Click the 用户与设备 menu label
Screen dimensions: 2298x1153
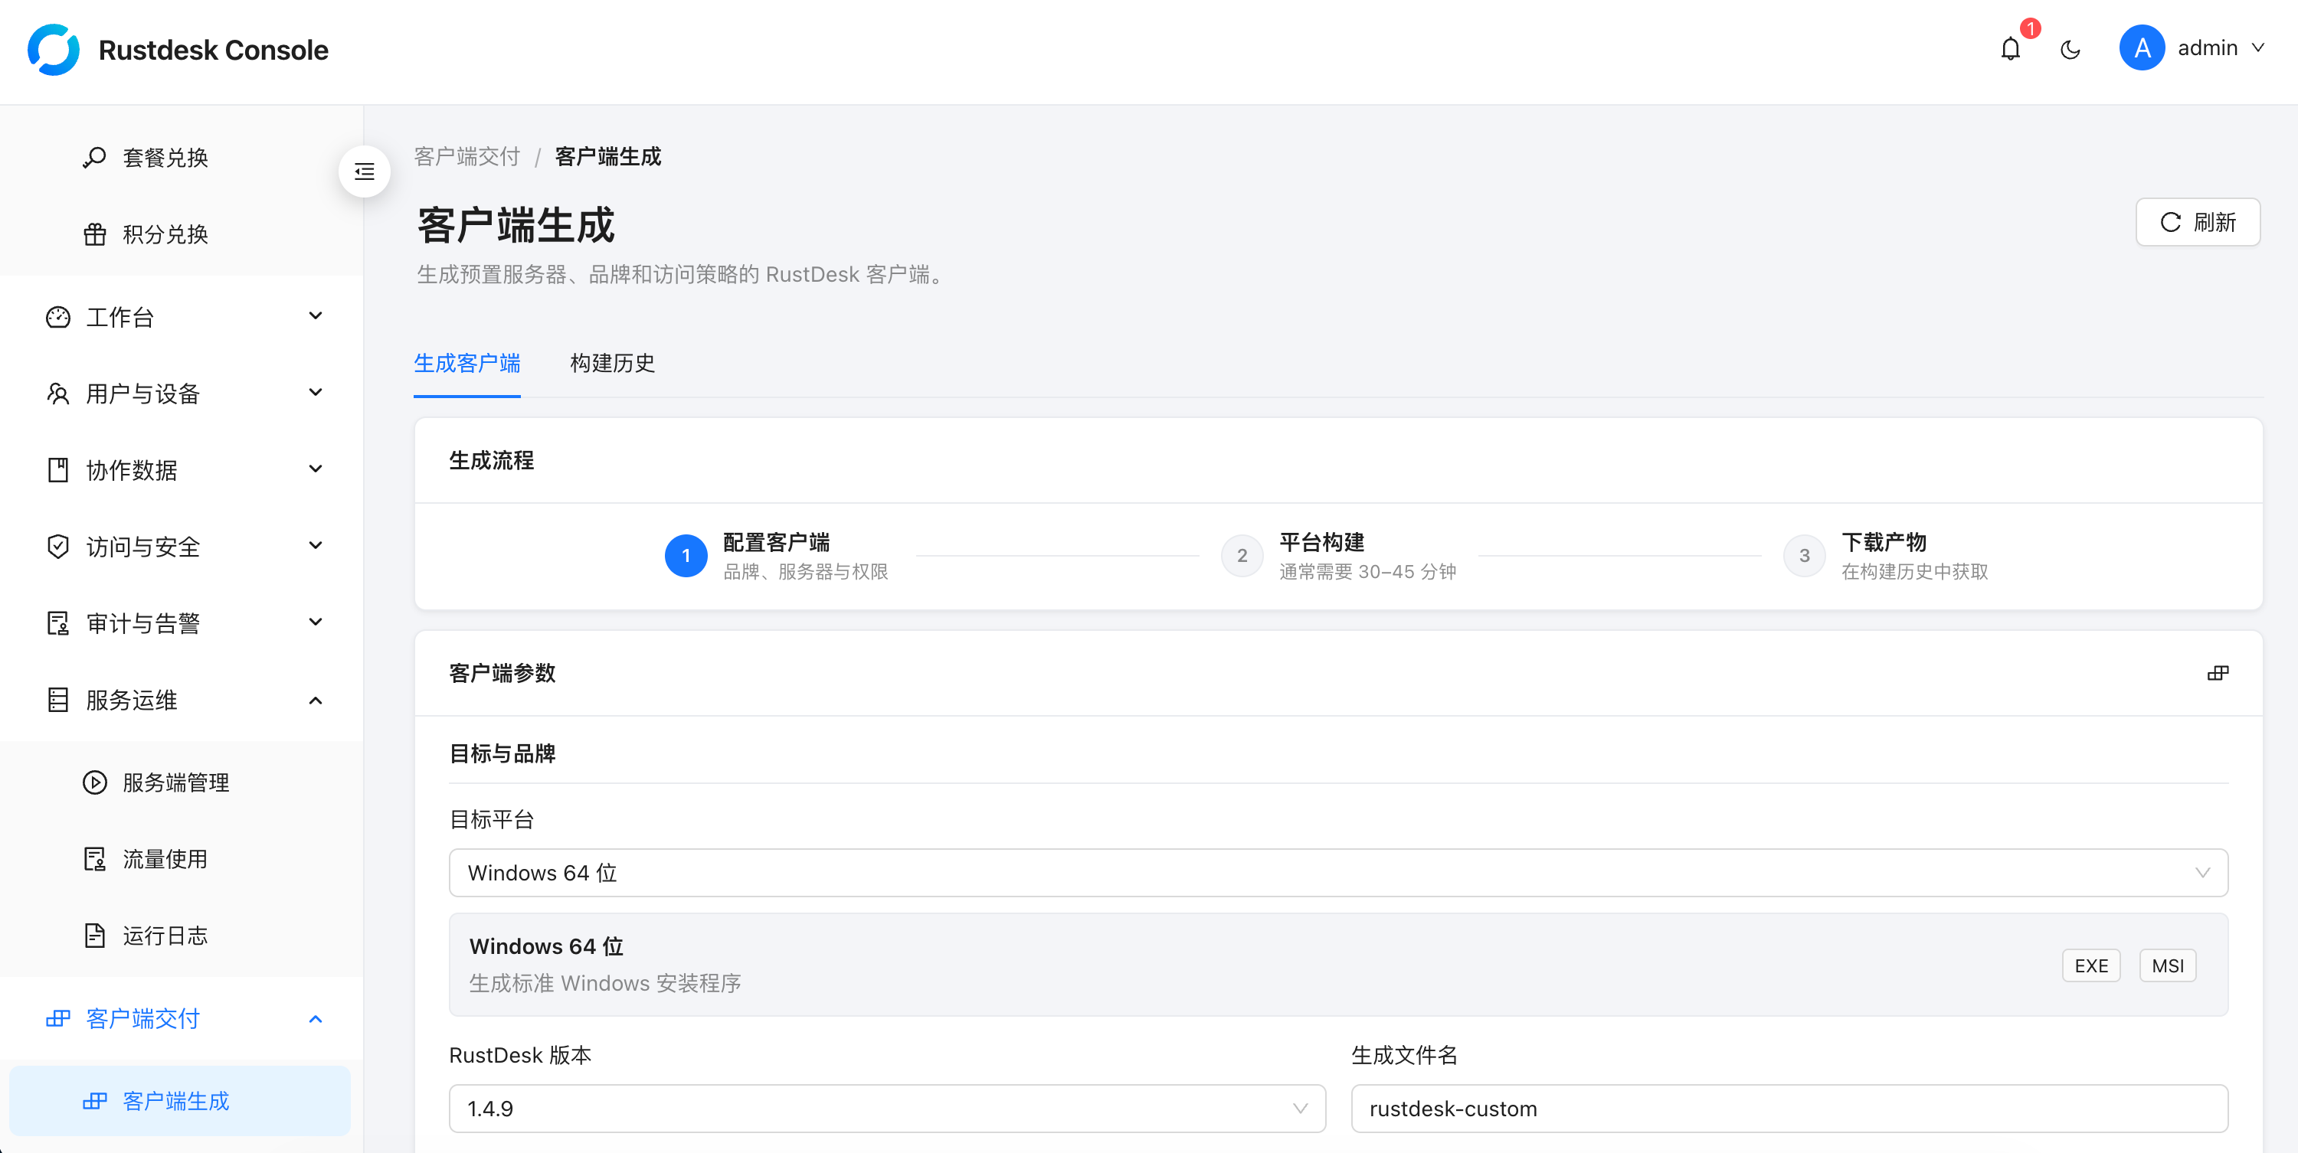tap(142, 394)
